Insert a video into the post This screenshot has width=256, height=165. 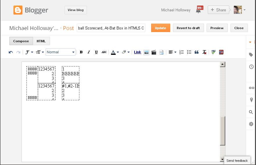coord(154,52)
